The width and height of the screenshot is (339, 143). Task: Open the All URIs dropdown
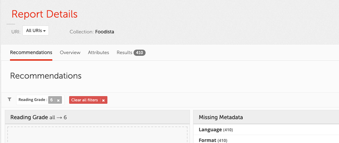point(35,30)
